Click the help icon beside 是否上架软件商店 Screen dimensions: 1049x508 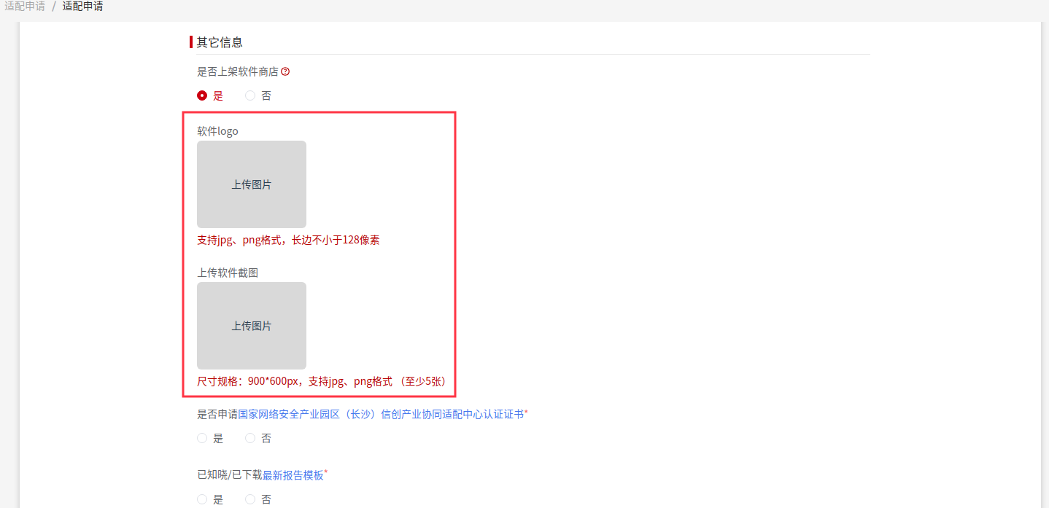(285, 71)
